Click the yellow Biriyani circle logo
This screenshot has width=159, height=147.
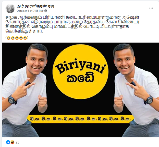80,72
